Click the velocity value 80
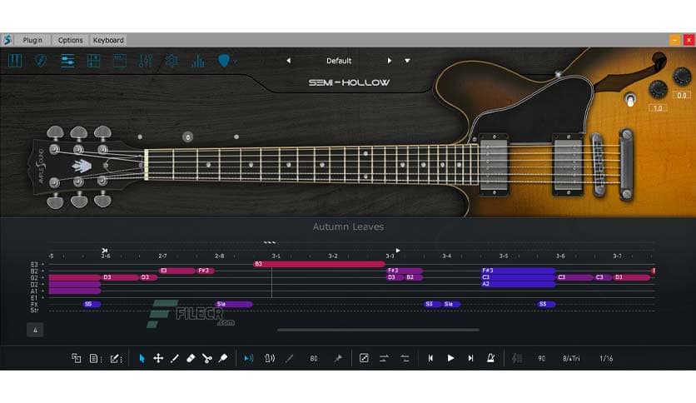Screen dimensions: 696x403 click(314, 358)
